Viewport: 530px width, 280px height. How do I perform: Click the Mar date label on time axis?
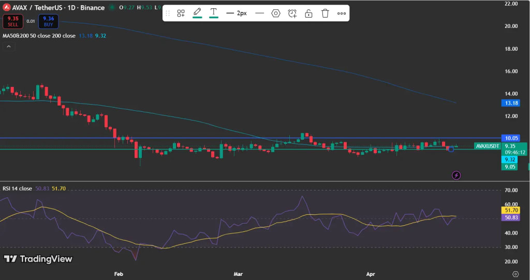point(238,274)
